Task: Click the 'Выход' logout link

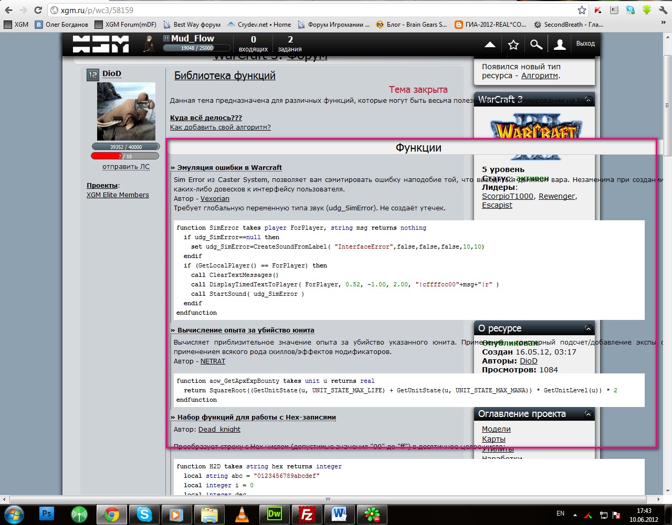Action: coord(585,44)
